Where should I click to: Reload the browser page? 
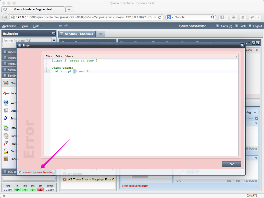pos(160,17)
